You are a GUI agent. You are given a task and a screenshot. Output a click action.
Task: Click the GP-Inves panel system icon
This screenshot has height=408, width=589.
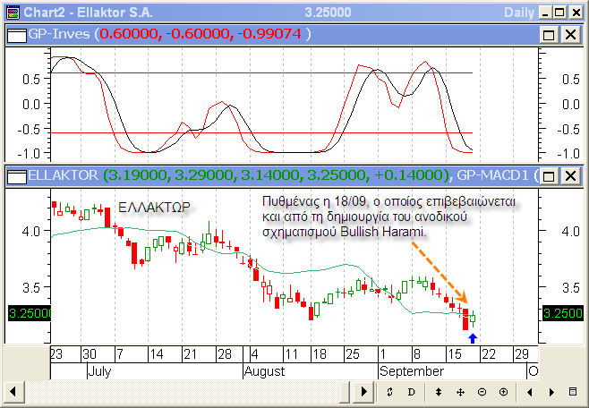(x=14, y=34)
